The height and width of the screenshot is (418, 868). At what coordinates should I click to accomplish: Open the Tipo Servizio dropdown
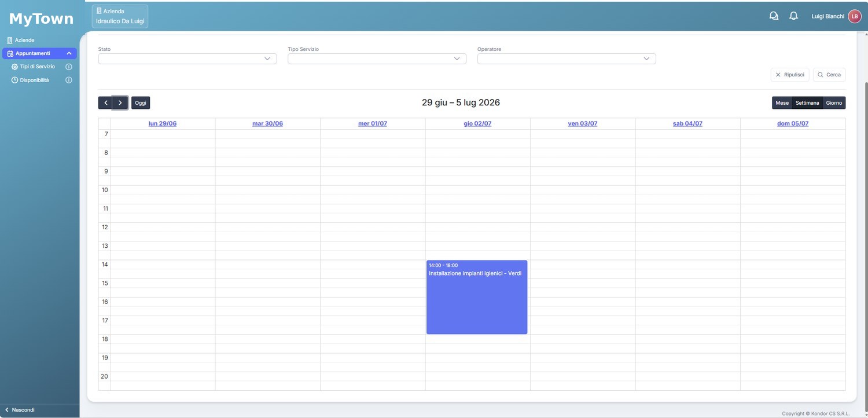point(377,58)
